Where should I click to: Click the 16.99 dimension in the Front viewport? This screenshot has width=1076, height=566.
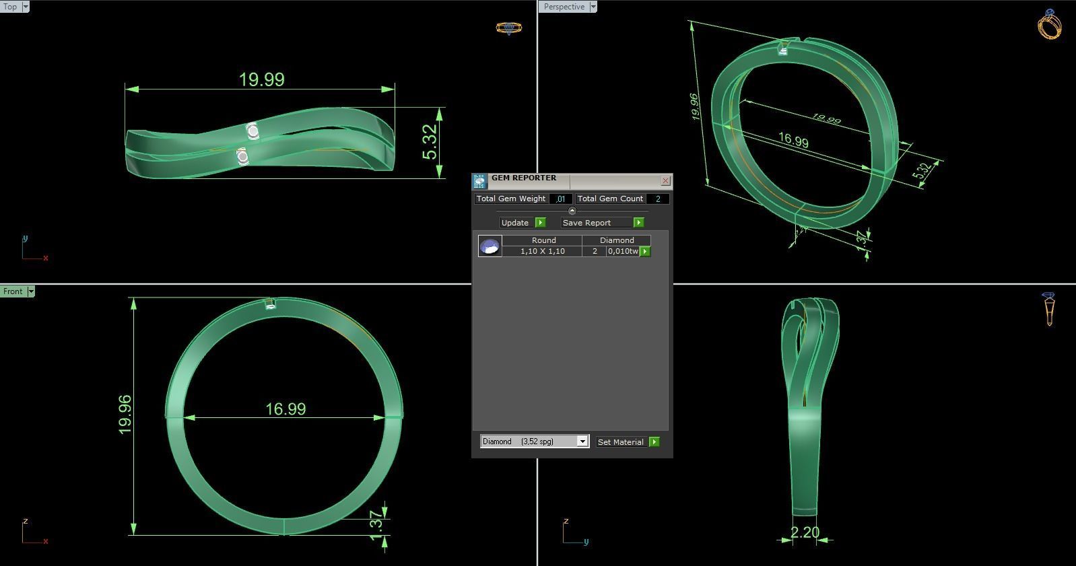point(285,409)
